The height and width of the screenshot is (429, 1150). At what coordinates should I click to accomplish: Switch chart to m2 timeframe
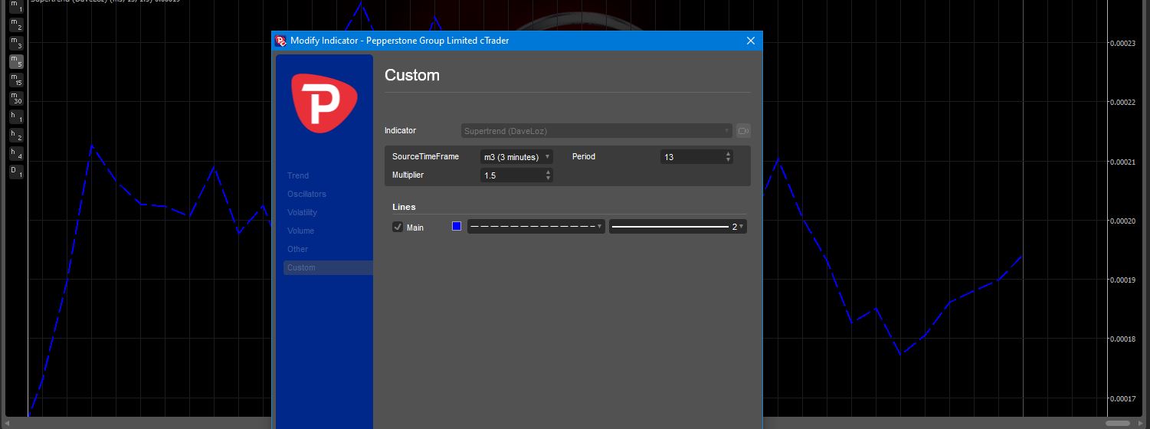pos(16,25)
